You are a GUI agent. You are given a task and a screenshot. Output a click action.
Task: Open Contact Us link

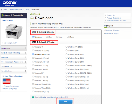111,15
